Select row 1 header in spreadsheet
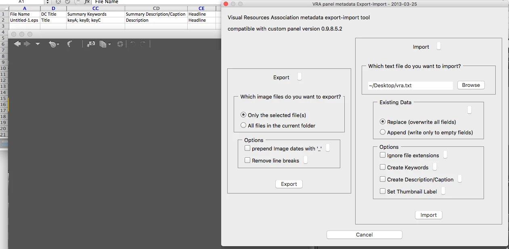This screenshot has width=509, height=249. [4, 14]
